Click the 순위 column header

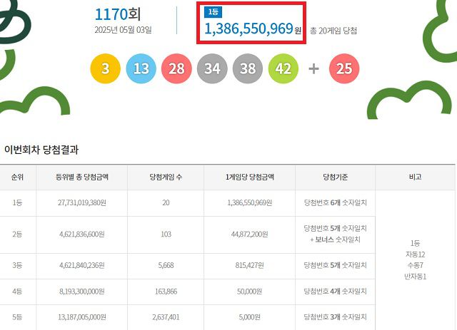(x=18, y=177)
